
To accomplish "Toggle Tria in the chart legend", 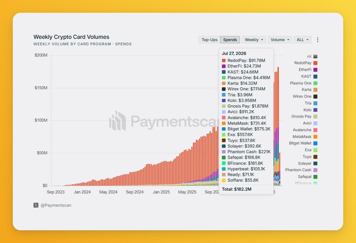I will pos(311,103).
